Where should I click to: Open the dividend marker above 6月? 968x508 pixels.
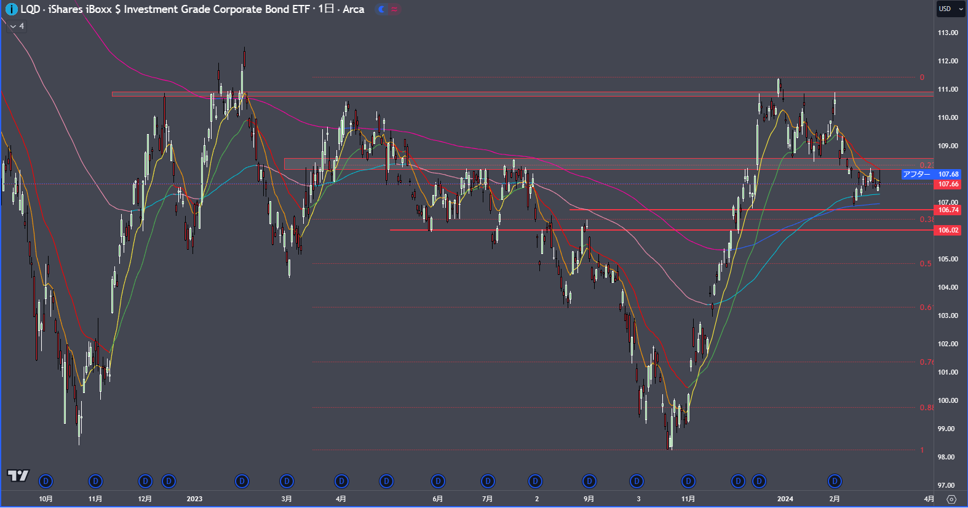tap(438, 481)
